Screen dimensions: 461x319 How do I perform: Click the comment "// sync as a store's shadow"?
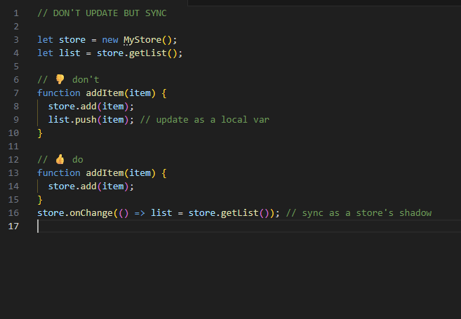click(359, 213)
